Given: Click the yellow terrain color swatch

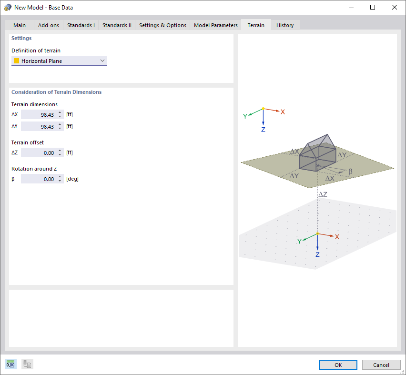Looking at the screenshot, I should 17,61.
